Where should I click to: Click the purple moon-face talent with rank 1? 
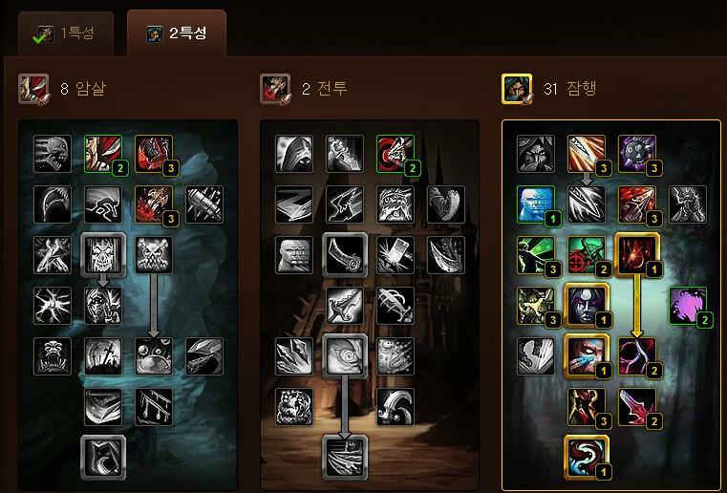coord(586,306)
